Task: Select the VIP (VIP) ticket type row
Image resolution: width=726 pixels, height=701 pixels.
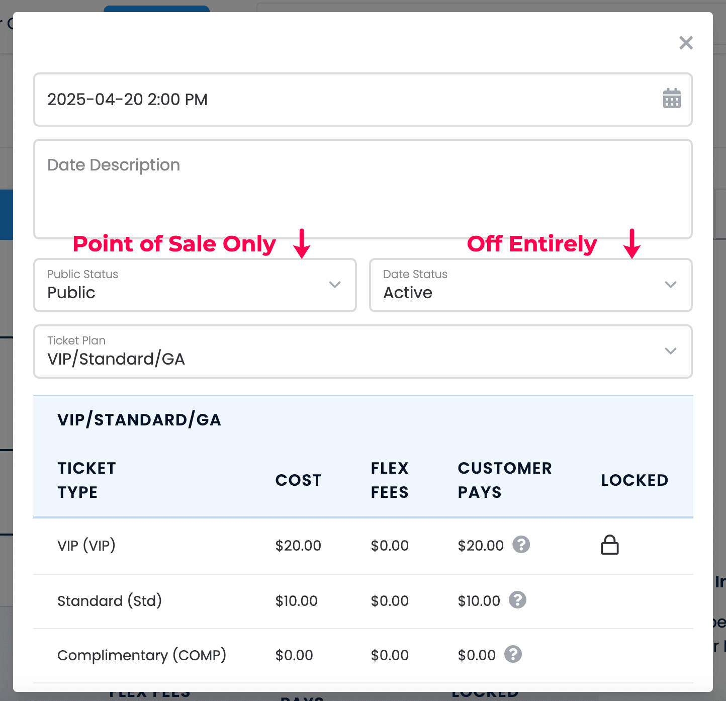Action: tap(363, 546)
